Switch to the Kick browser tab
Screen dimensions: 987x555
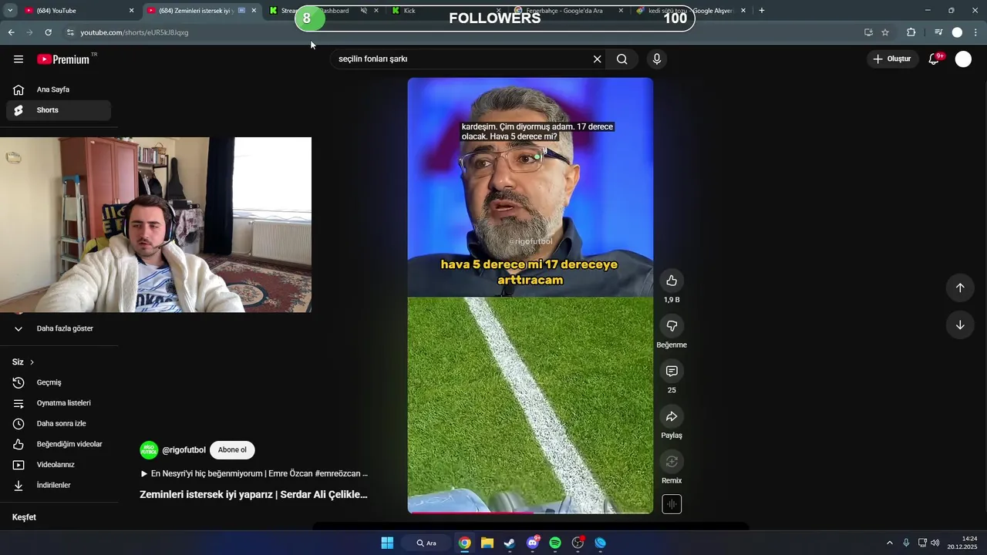click(x=446, y=11)
